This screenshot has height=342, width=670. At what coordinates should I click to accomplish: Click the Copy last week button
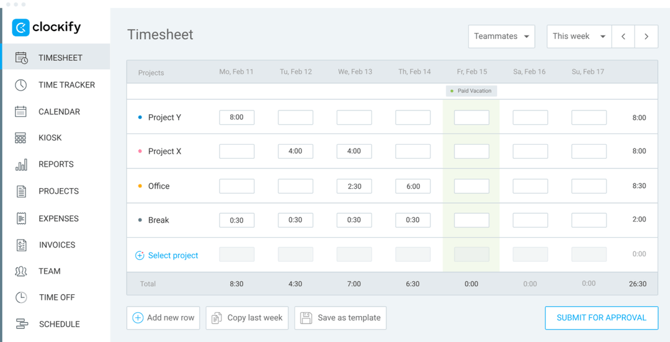click(x=247, y=318)
